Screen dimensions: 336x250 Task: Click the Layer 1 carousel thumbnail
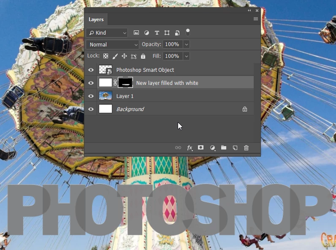(x=106, y=96)
